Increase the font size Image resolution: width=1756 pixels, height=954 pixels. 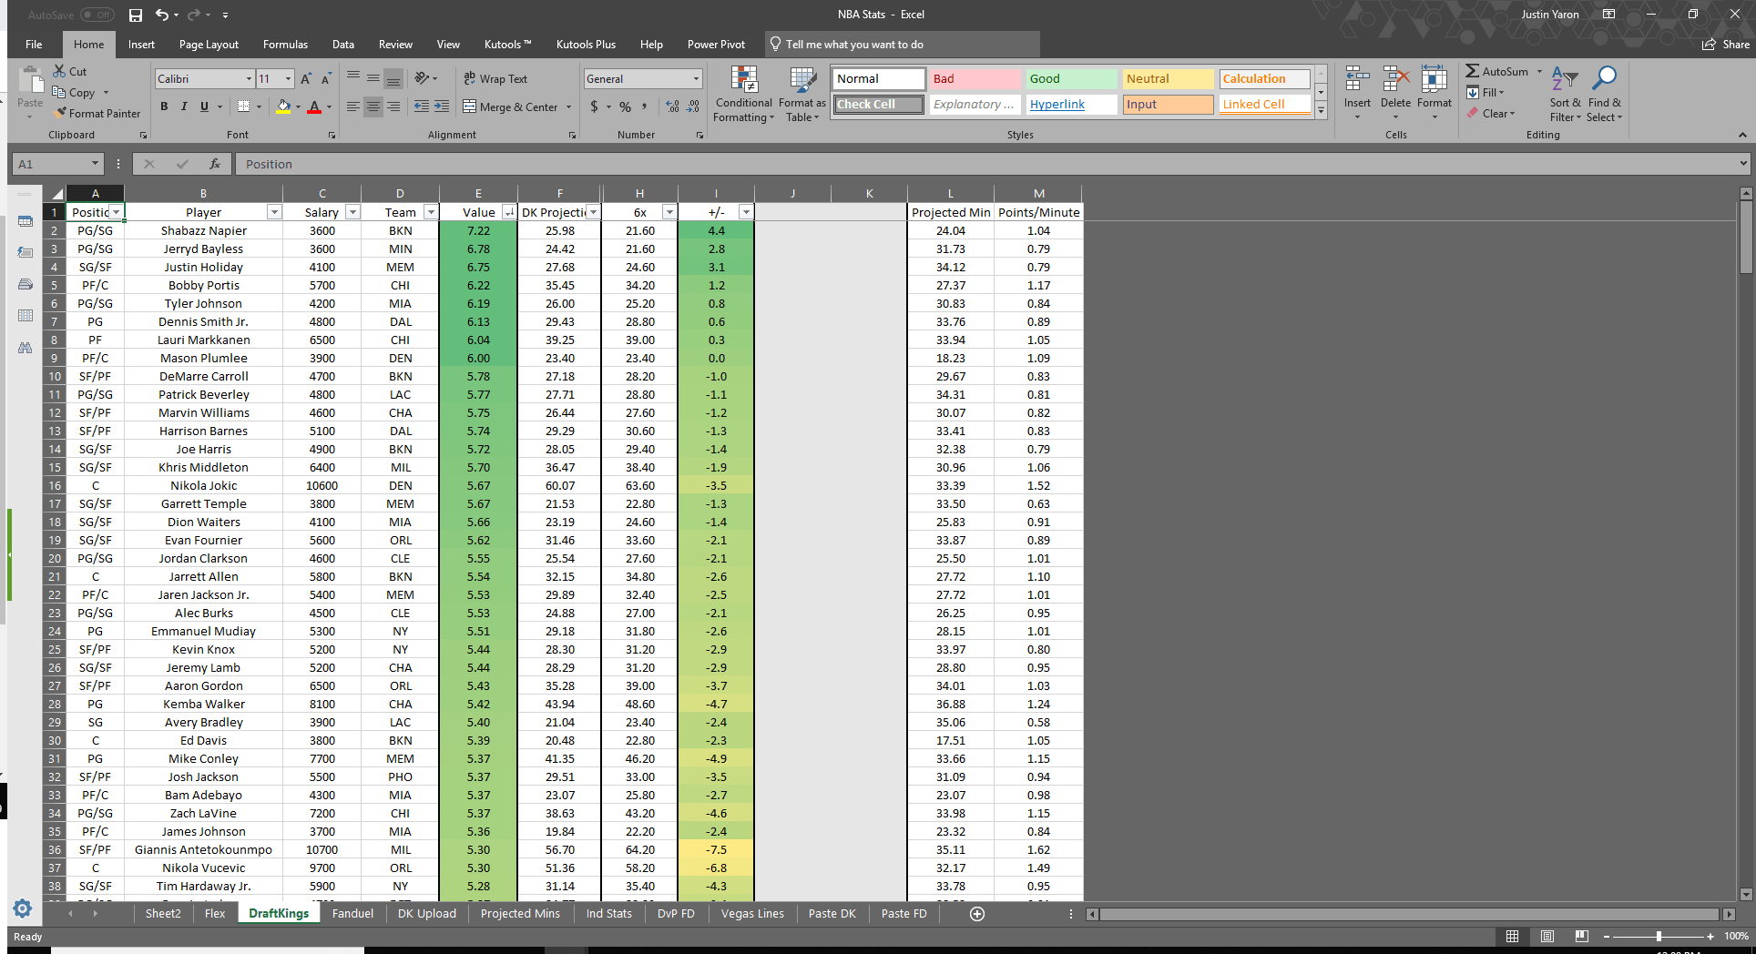[306, 79]
